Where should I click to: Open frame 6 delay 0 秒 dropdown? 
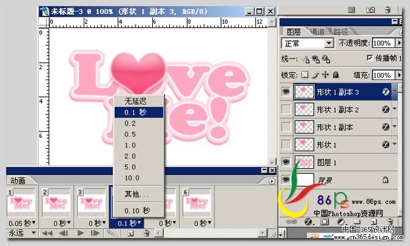tap(203, 223)
